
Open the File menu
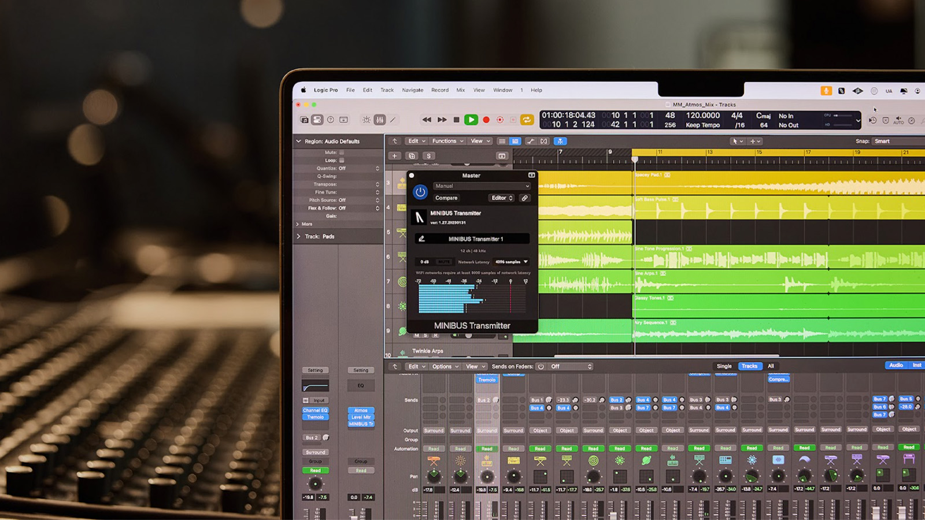pyautogui.click(x=350, y=90)
